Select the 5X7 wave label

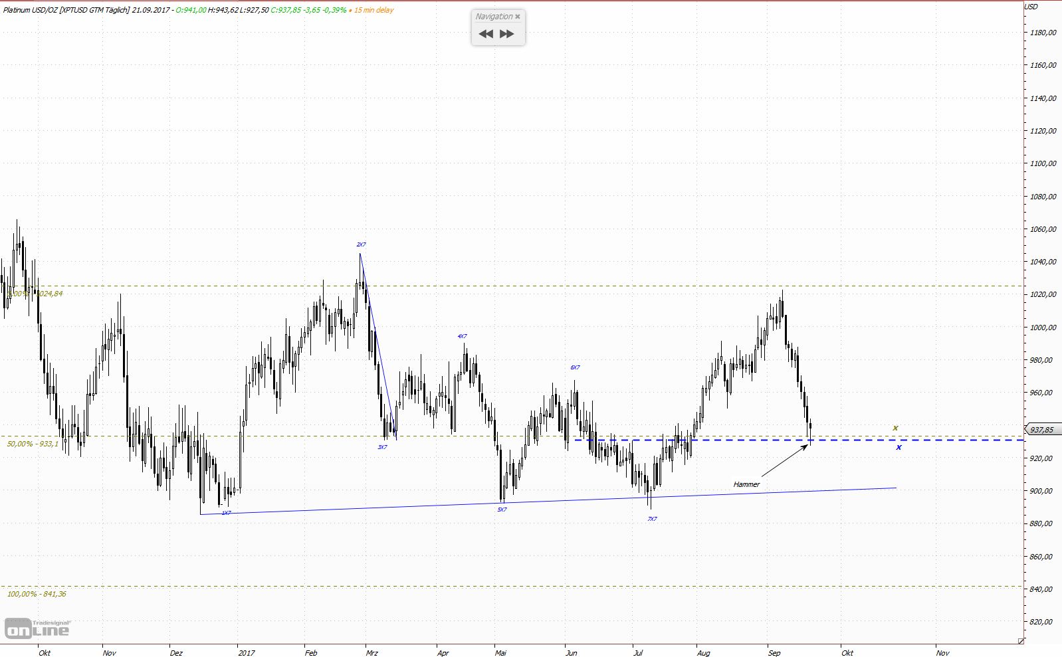point(502,510)
